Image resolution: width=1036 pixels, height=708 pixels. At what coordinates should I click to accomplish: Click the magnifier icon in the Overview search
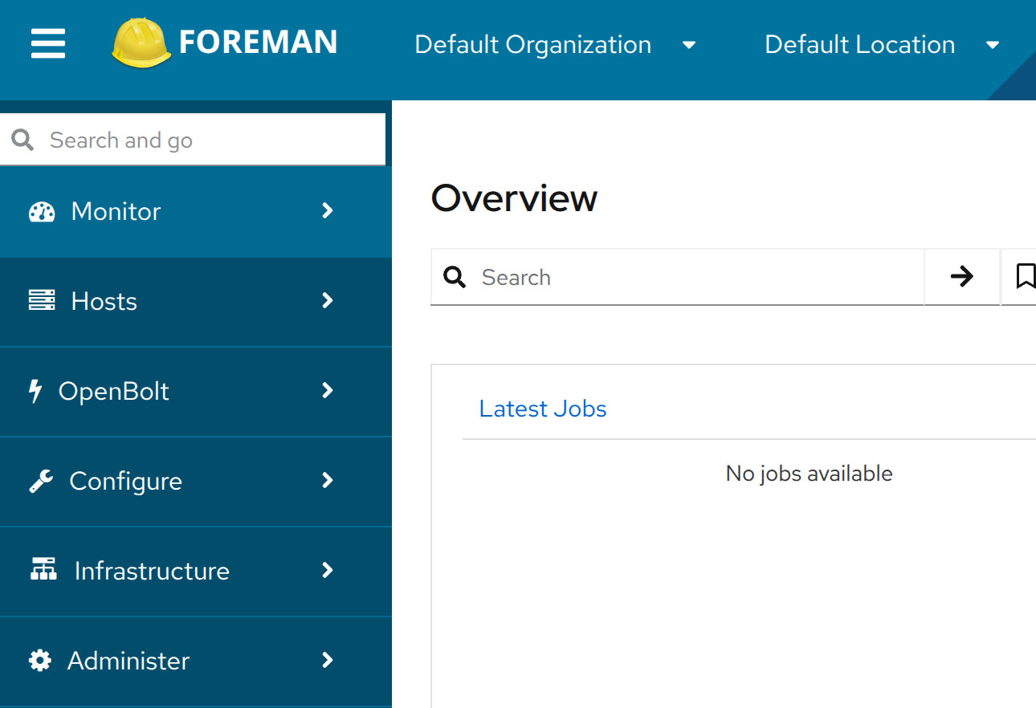[455, 276]
